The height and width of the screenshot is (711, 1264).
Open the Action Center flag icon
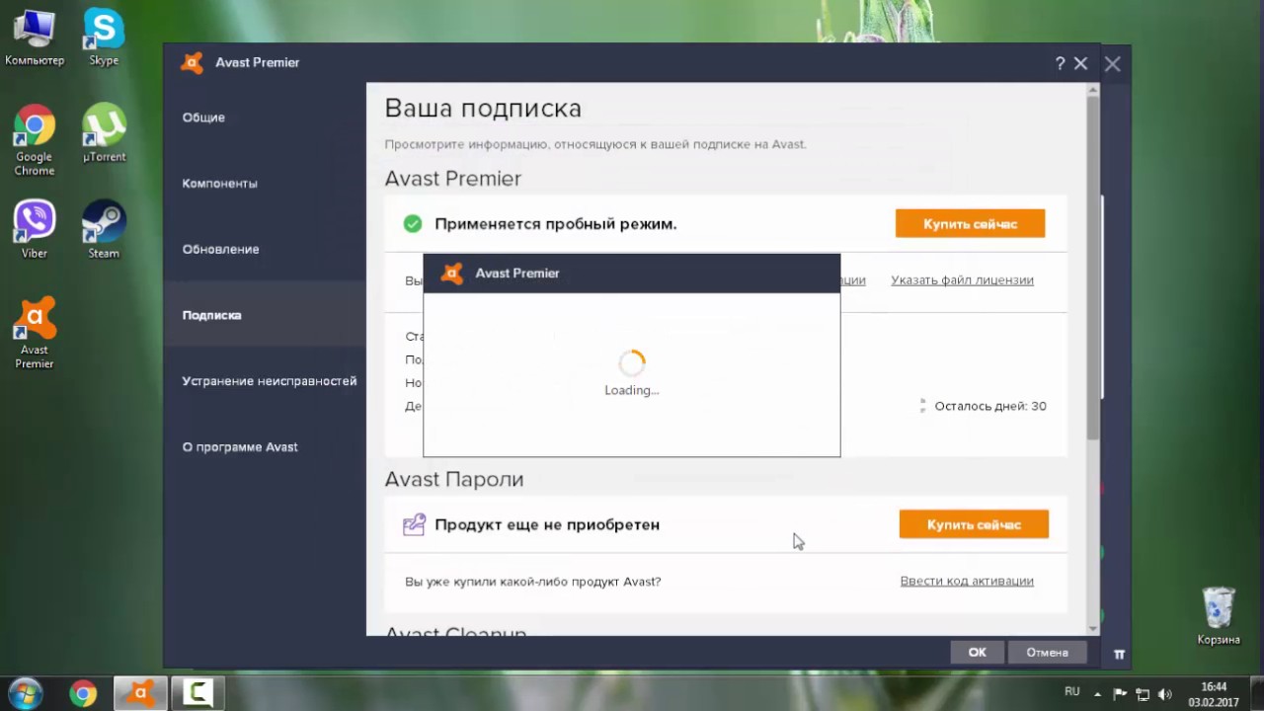tap(1120, 694)
